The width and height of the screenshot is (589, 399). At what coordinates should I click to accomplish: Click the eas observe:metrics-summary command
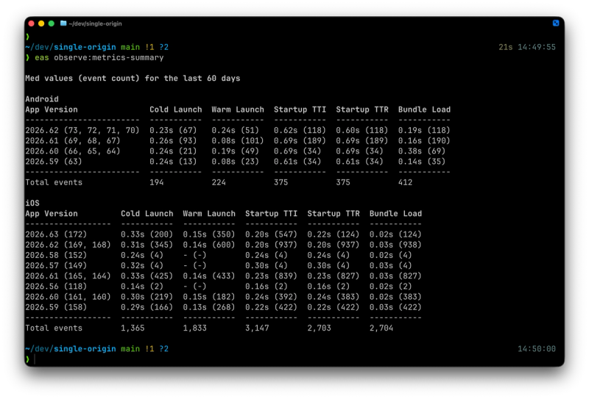[x=99, y=58]
